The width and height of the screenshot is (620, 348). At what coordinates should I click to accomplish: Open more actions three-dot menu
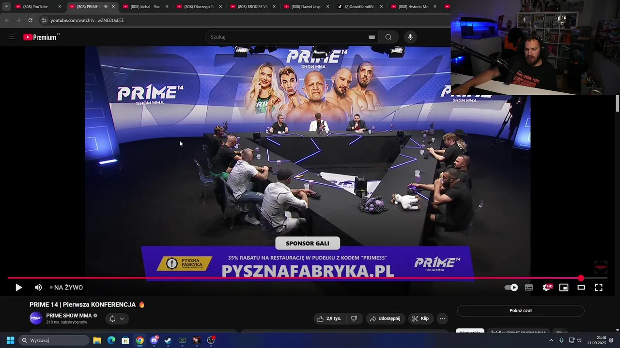(442, 319)
